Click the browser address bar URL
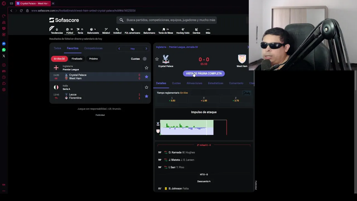Image resolution: width=357 pixels, height=201 pixels. 83,11
